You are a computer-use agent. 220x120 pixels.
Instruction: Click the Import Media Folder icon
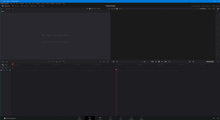pos(9,9)
